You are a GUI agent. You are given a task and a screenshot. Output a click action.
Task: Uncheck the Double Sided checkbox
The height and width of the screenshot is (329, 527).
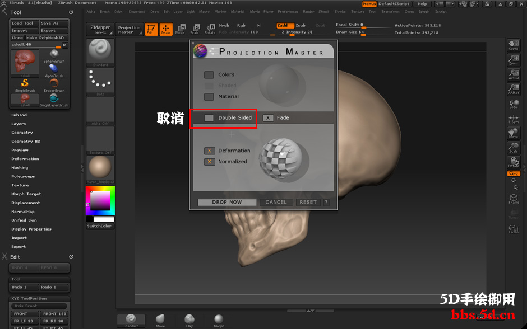click(209, 117)
